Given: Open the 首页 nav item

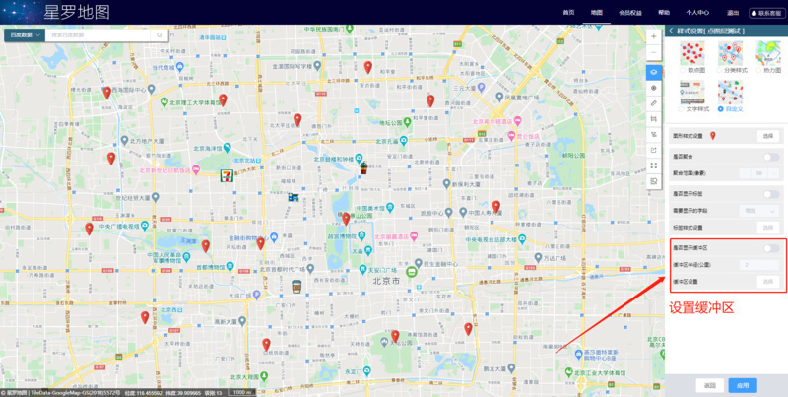Looking at the screenshot, I should click(568, 13).
